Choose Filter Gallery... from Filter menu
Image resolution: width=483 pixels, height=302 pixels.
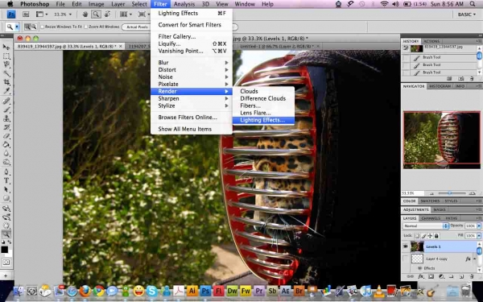pyautogui.click(x=192, y=36)
